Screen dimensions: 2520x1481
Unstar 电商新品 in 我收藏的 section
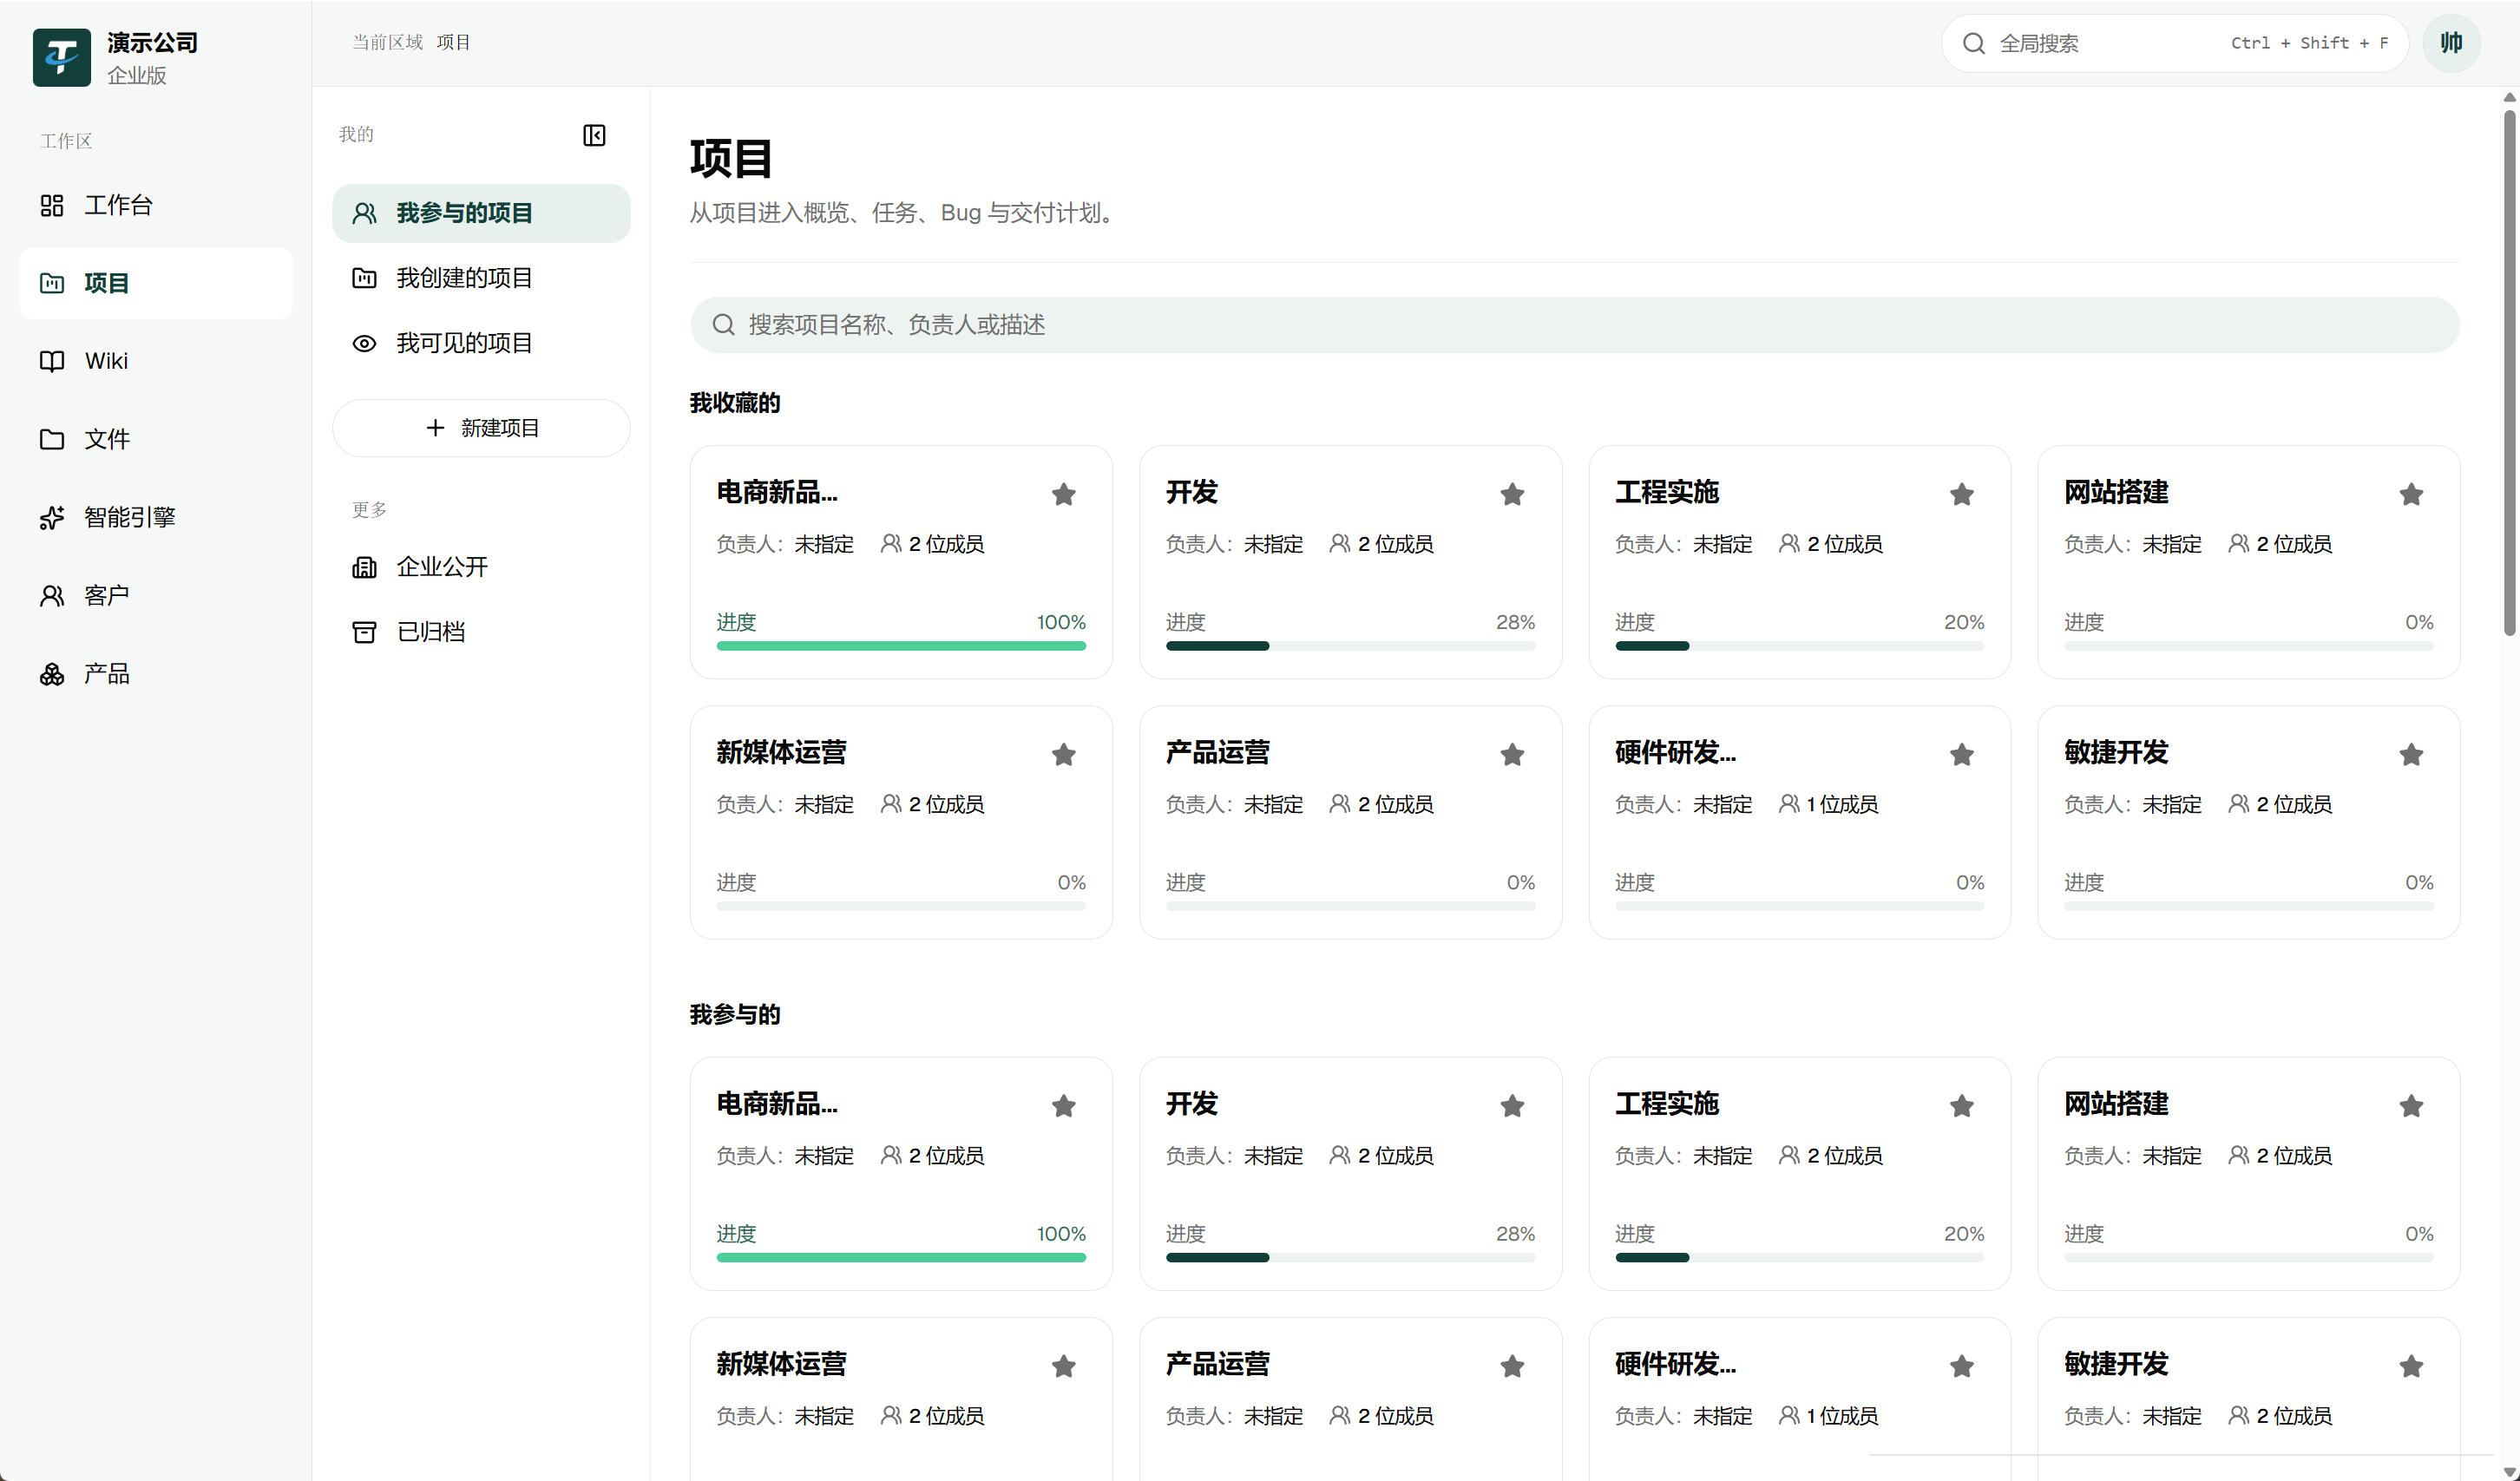click(x=1063, y=494)
